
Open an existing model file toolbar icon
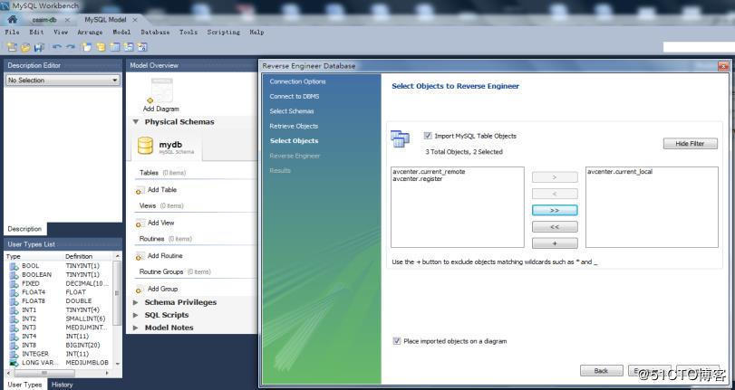(25, 47)
